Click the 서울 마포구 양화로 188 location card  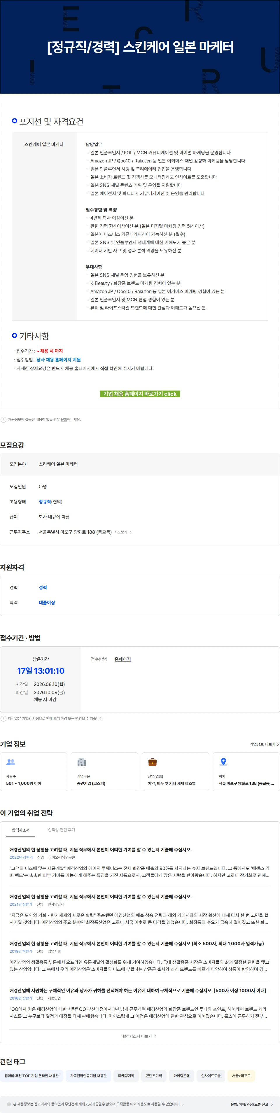click(x=246, y=772)
